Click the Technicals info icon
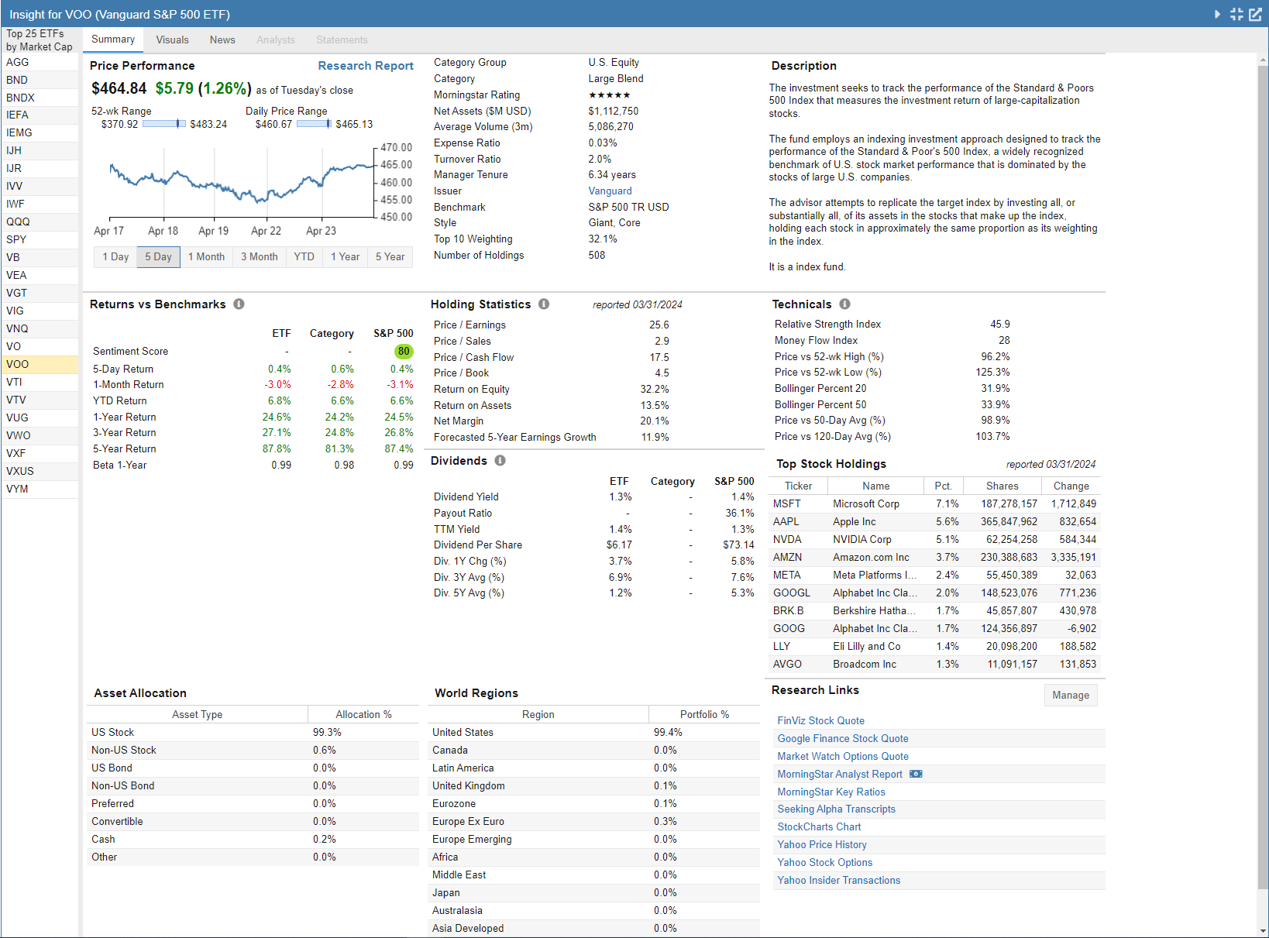The image size is (1269, 938). coord(844,304)
